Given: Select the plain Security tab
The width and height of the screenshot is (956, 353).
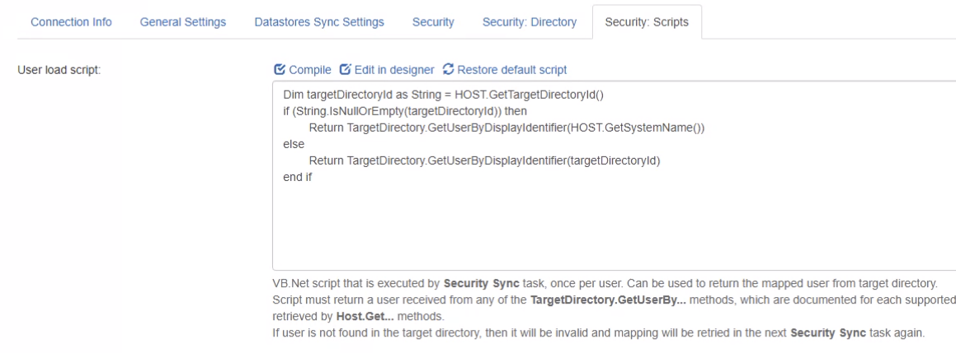Looking at the screenshot, I should point(433,21).
